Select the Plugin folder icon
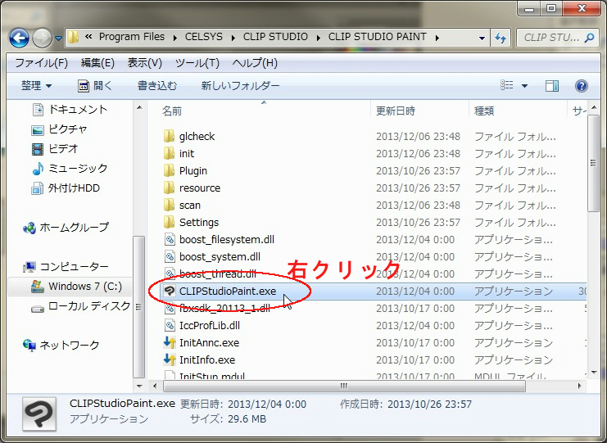 point(170,171)
